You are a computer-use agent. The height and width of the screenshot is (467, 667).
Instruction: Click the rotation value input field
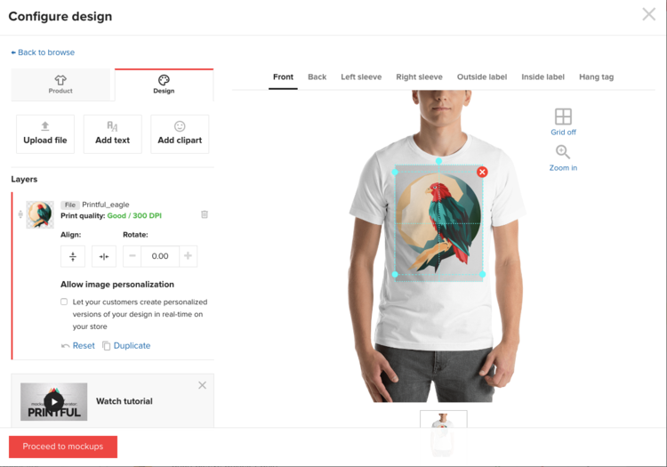click(x=160, y=256)
